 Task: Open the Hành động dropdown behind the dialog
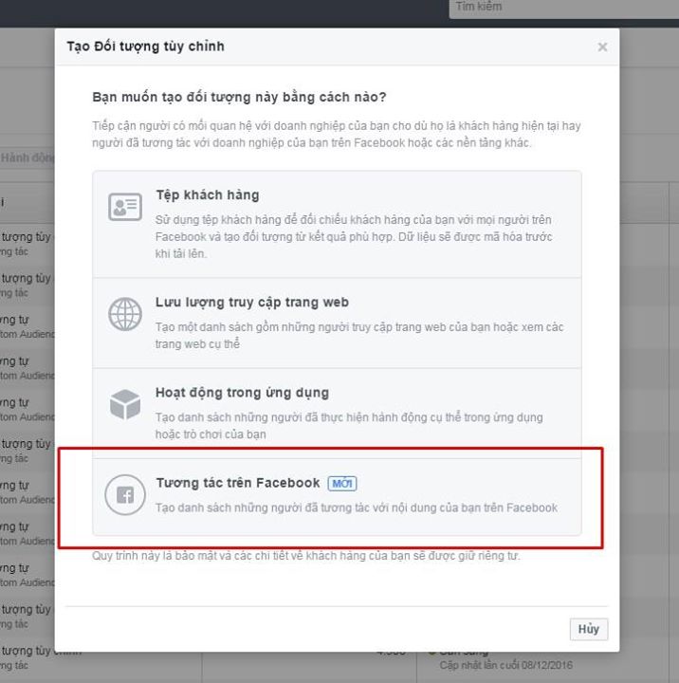[27, 158]
